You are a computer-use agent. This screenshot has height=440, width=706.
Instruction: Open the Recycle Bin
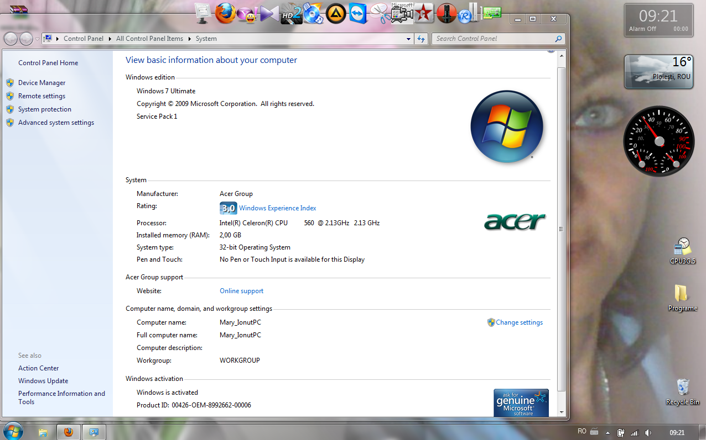pos(682,392)
